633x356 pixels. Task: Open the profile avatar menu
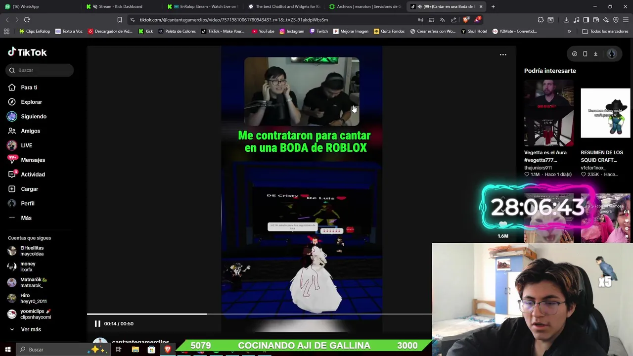click(612, 54)
